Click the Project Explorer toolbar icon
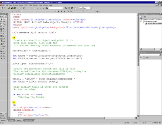Viewport: 164px width, 128px height. pyautogui.click(x=66, y=8)
